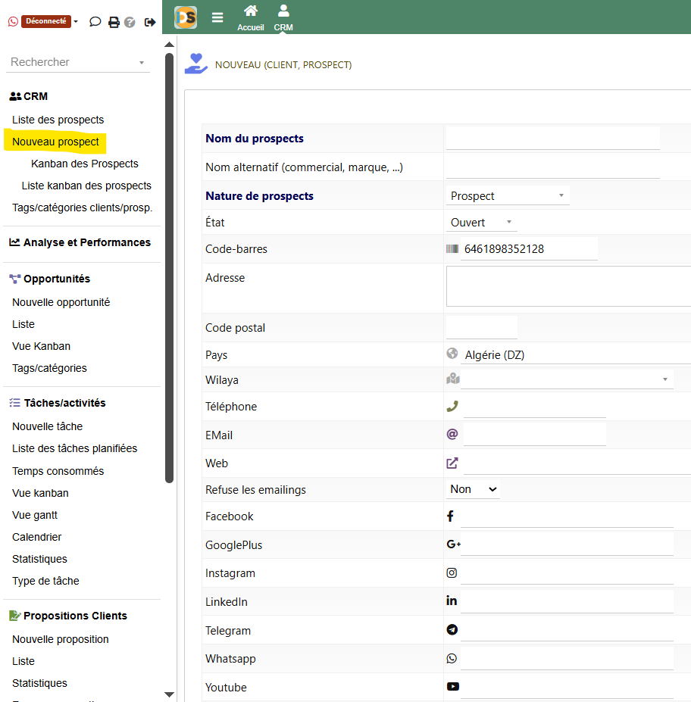The width and height of the screenshot is (691, 702).
Task: Click the external link icon beside Web
Action: pyautogui.click(x=452, y=463)
